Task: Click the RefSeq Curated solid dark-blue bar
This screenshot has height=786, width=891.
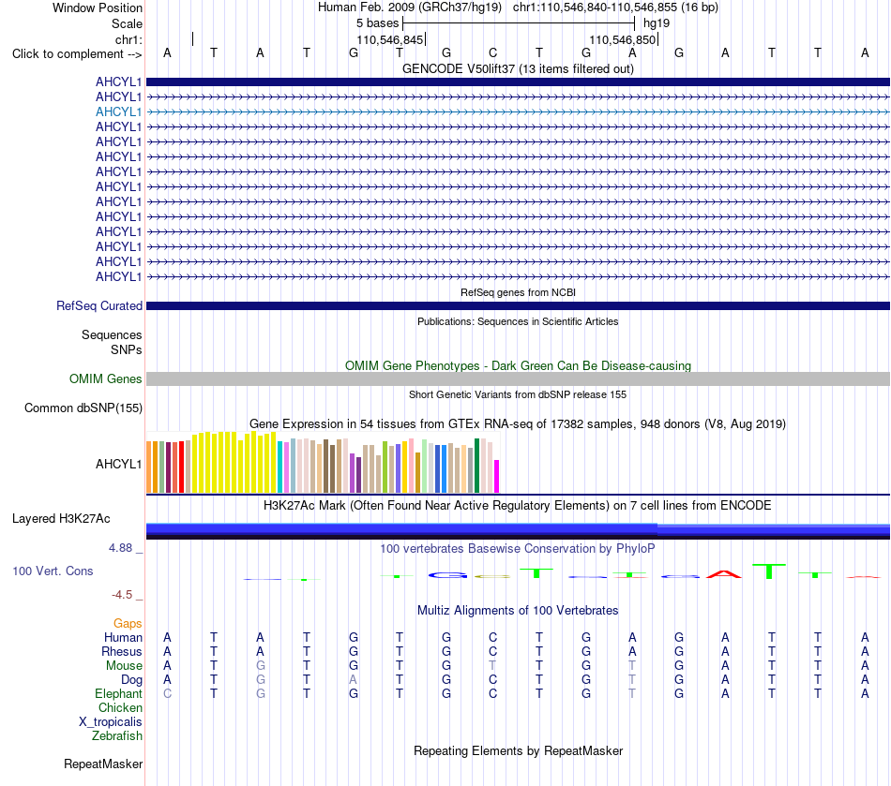Action: pos(518,306)
